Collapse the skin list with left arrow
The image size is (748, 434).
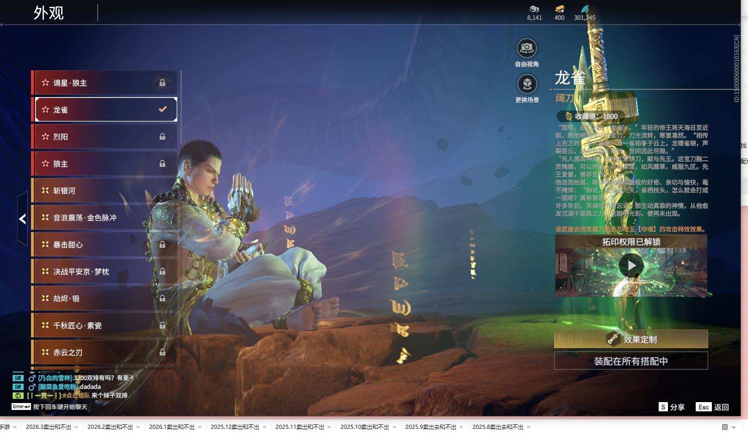click(22, 219)
